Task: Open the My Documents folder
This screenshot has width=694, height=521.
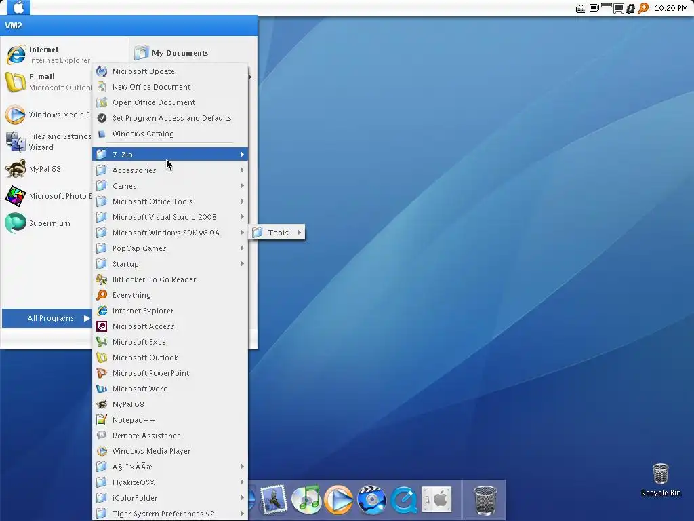Action: click(171, 53)
